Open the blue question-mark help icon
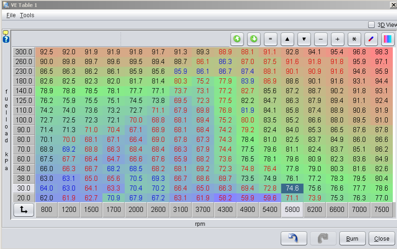This screenshot has height=249, width=397. pos(6,39)
